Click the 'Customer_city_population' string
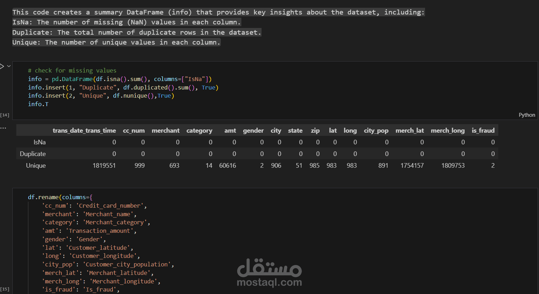The image size is (539, 294). (x=127, y=264)
